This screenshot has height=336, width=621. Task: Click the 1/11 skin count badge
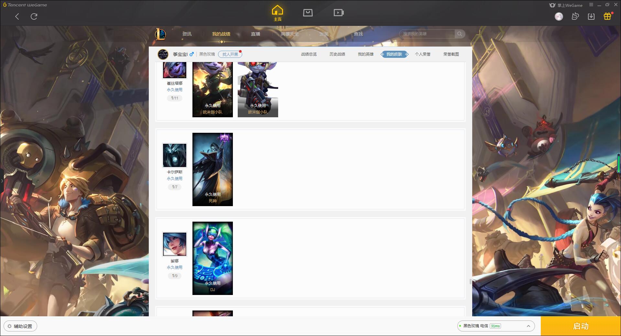[x=175, y=98]
